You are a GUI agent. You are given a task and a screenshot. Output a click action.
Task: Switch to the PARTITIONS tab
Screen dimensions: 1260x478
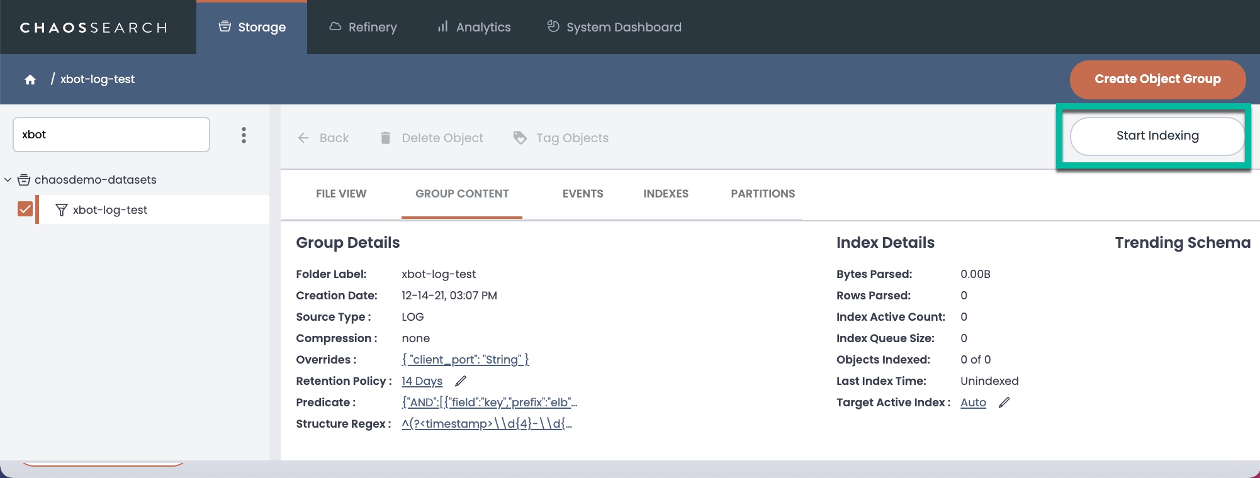(763, 194)
